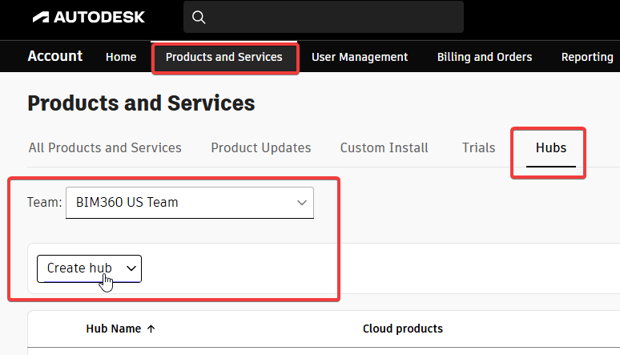The image size is (620, 355).
Task: Open the Team dropdown BIM360 US Team
Action: tap(190, 203)
